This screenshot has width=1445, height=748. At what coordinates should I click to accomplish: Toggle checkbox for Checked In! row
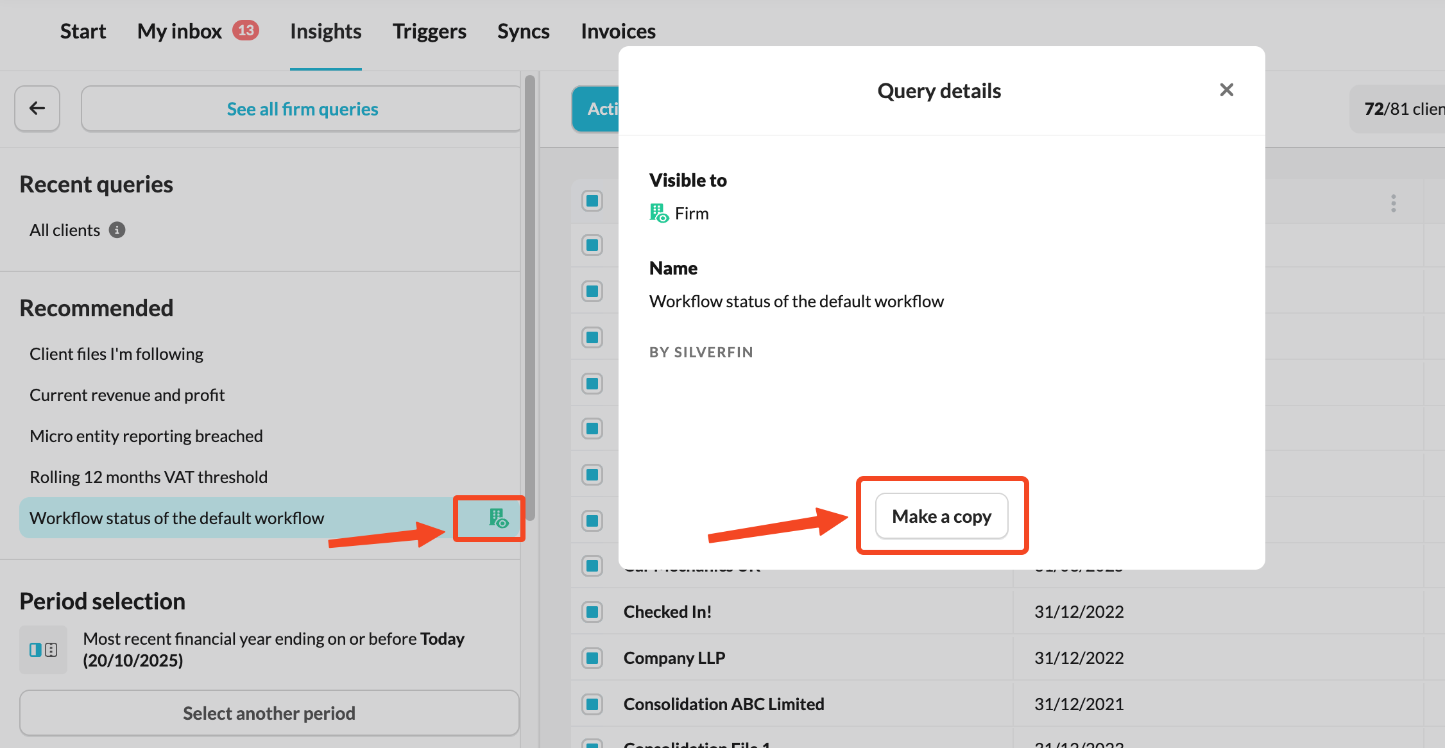pos(592,612)
